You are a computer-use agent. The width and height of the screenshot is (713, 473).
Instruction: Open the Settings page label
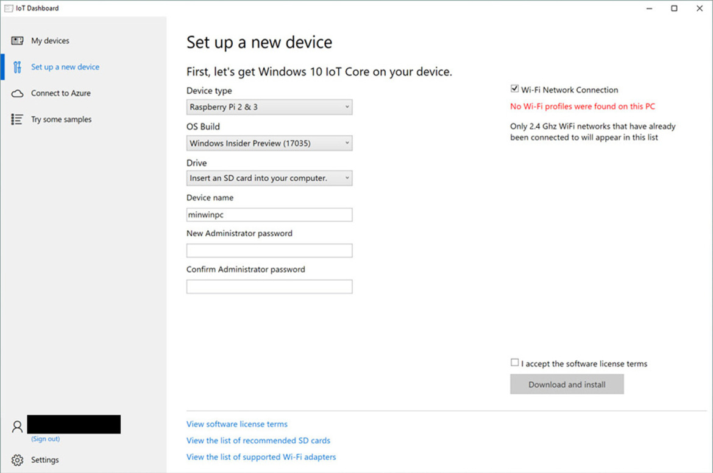tap(44, 460)
